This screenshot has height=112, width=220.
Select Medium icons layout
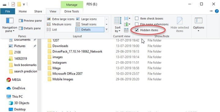coord(59,24)
